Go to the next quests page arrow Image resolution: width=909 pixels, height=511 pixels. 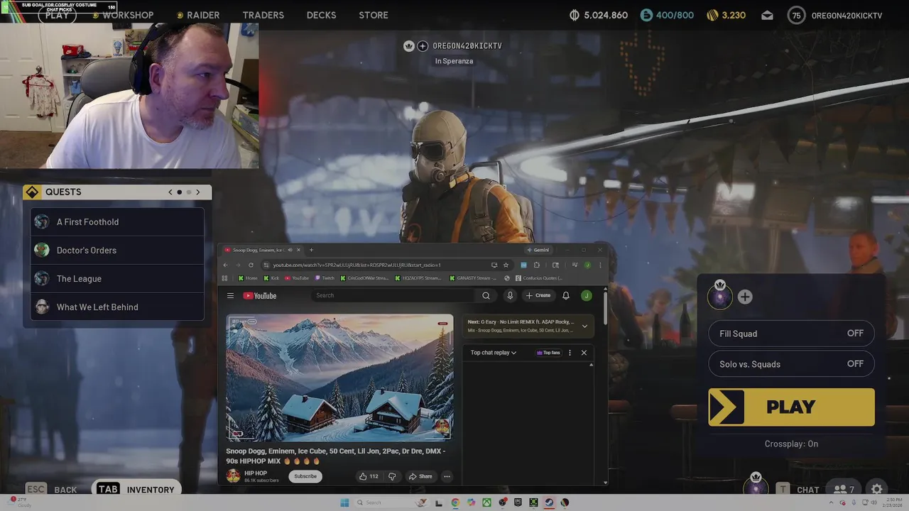click(x=198, y=192)
